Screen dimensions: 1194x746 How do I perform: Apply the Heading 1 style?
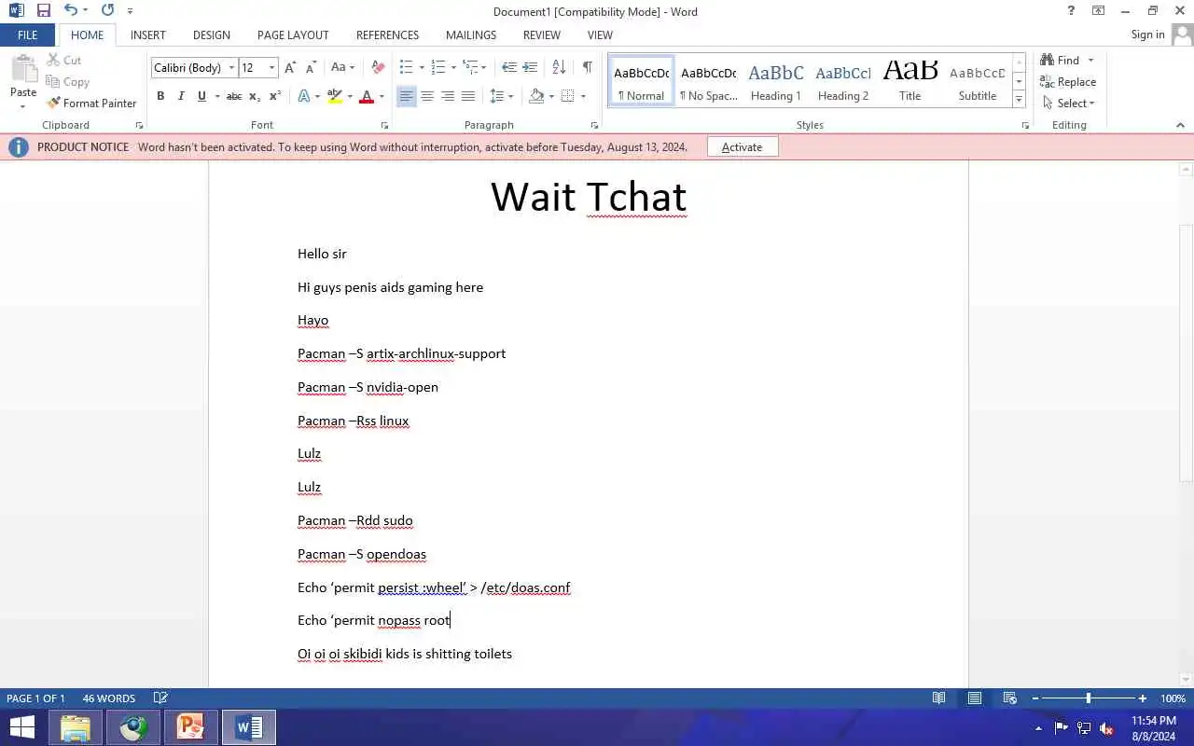(x=776, y=81)
